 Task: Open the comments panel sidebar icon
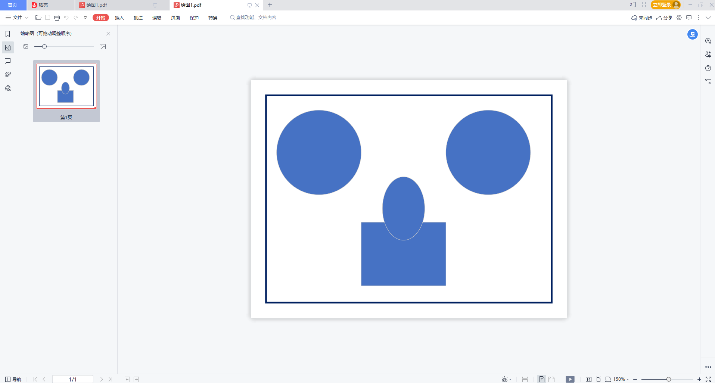[x=7, y=61]
